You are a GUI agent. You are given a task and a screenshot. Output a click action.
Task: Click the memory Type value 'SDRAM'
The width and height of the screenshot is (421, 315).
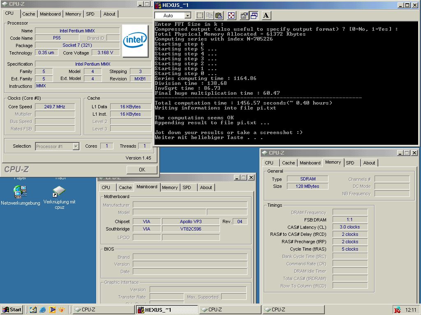(308, 179)
